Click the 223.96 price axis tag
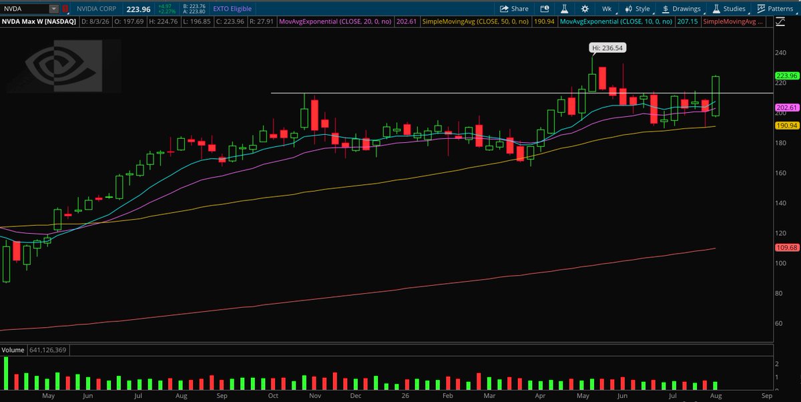This screenshot has height=402, width=801. (787, 76)
